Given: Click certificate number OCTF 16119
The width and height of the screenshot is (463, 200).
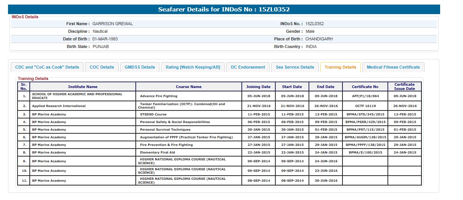Looking at the screenshot, I should coord(365,106).
